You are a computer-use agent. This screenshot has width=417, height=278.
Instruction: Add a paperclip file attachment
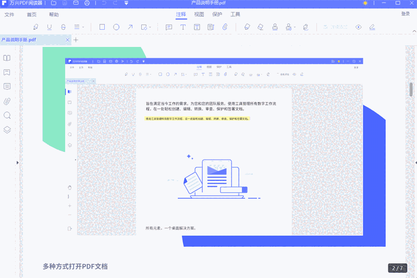point(225,27)
